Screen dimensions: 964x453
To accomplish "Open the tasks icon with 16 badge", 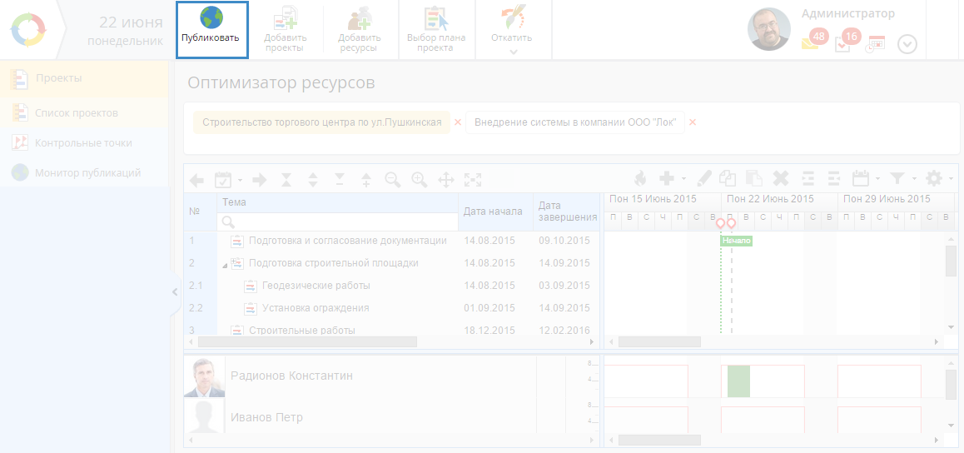I will 842,43.
